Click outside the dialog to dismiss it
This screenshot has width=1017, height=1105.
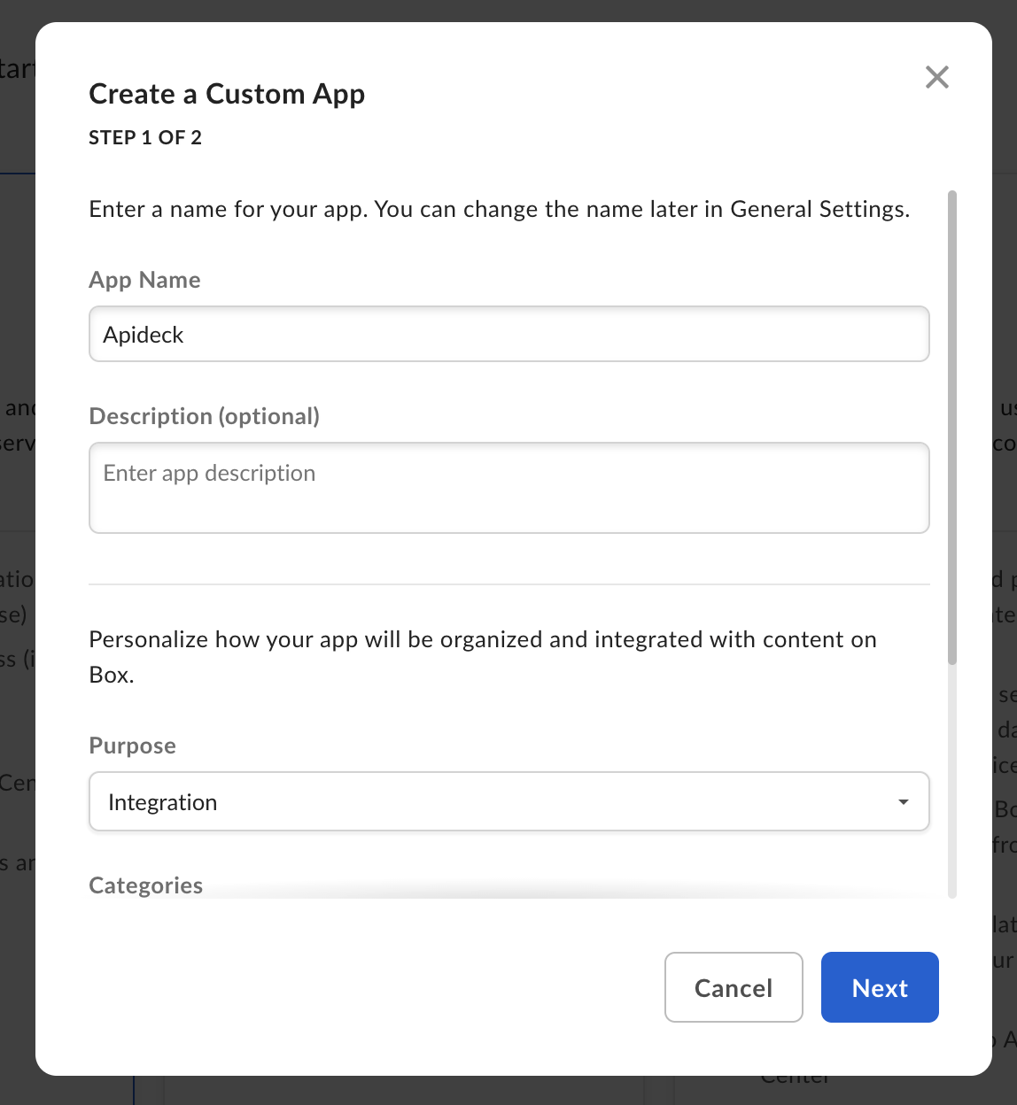coord(18,552)
